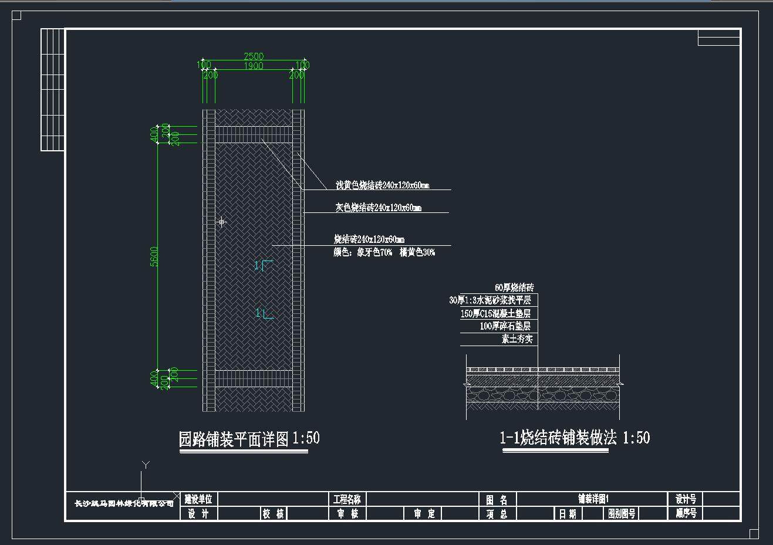Select the 1-1烧结砖铺装做法 1:50 title
This screenshot has width=773, height=545.
(575, 438)
